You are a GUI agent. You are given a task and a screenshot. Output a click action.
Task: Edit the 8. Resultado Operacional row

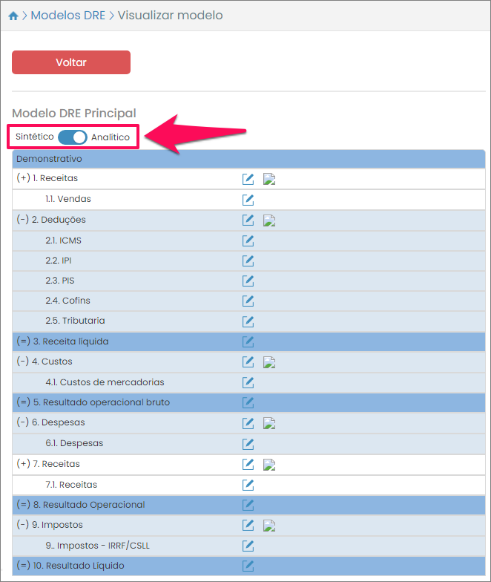click(248, 505)
